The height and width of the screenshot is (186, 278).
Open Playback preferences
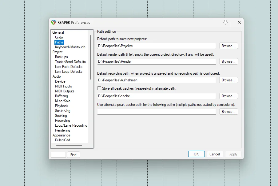pos(62,106)
